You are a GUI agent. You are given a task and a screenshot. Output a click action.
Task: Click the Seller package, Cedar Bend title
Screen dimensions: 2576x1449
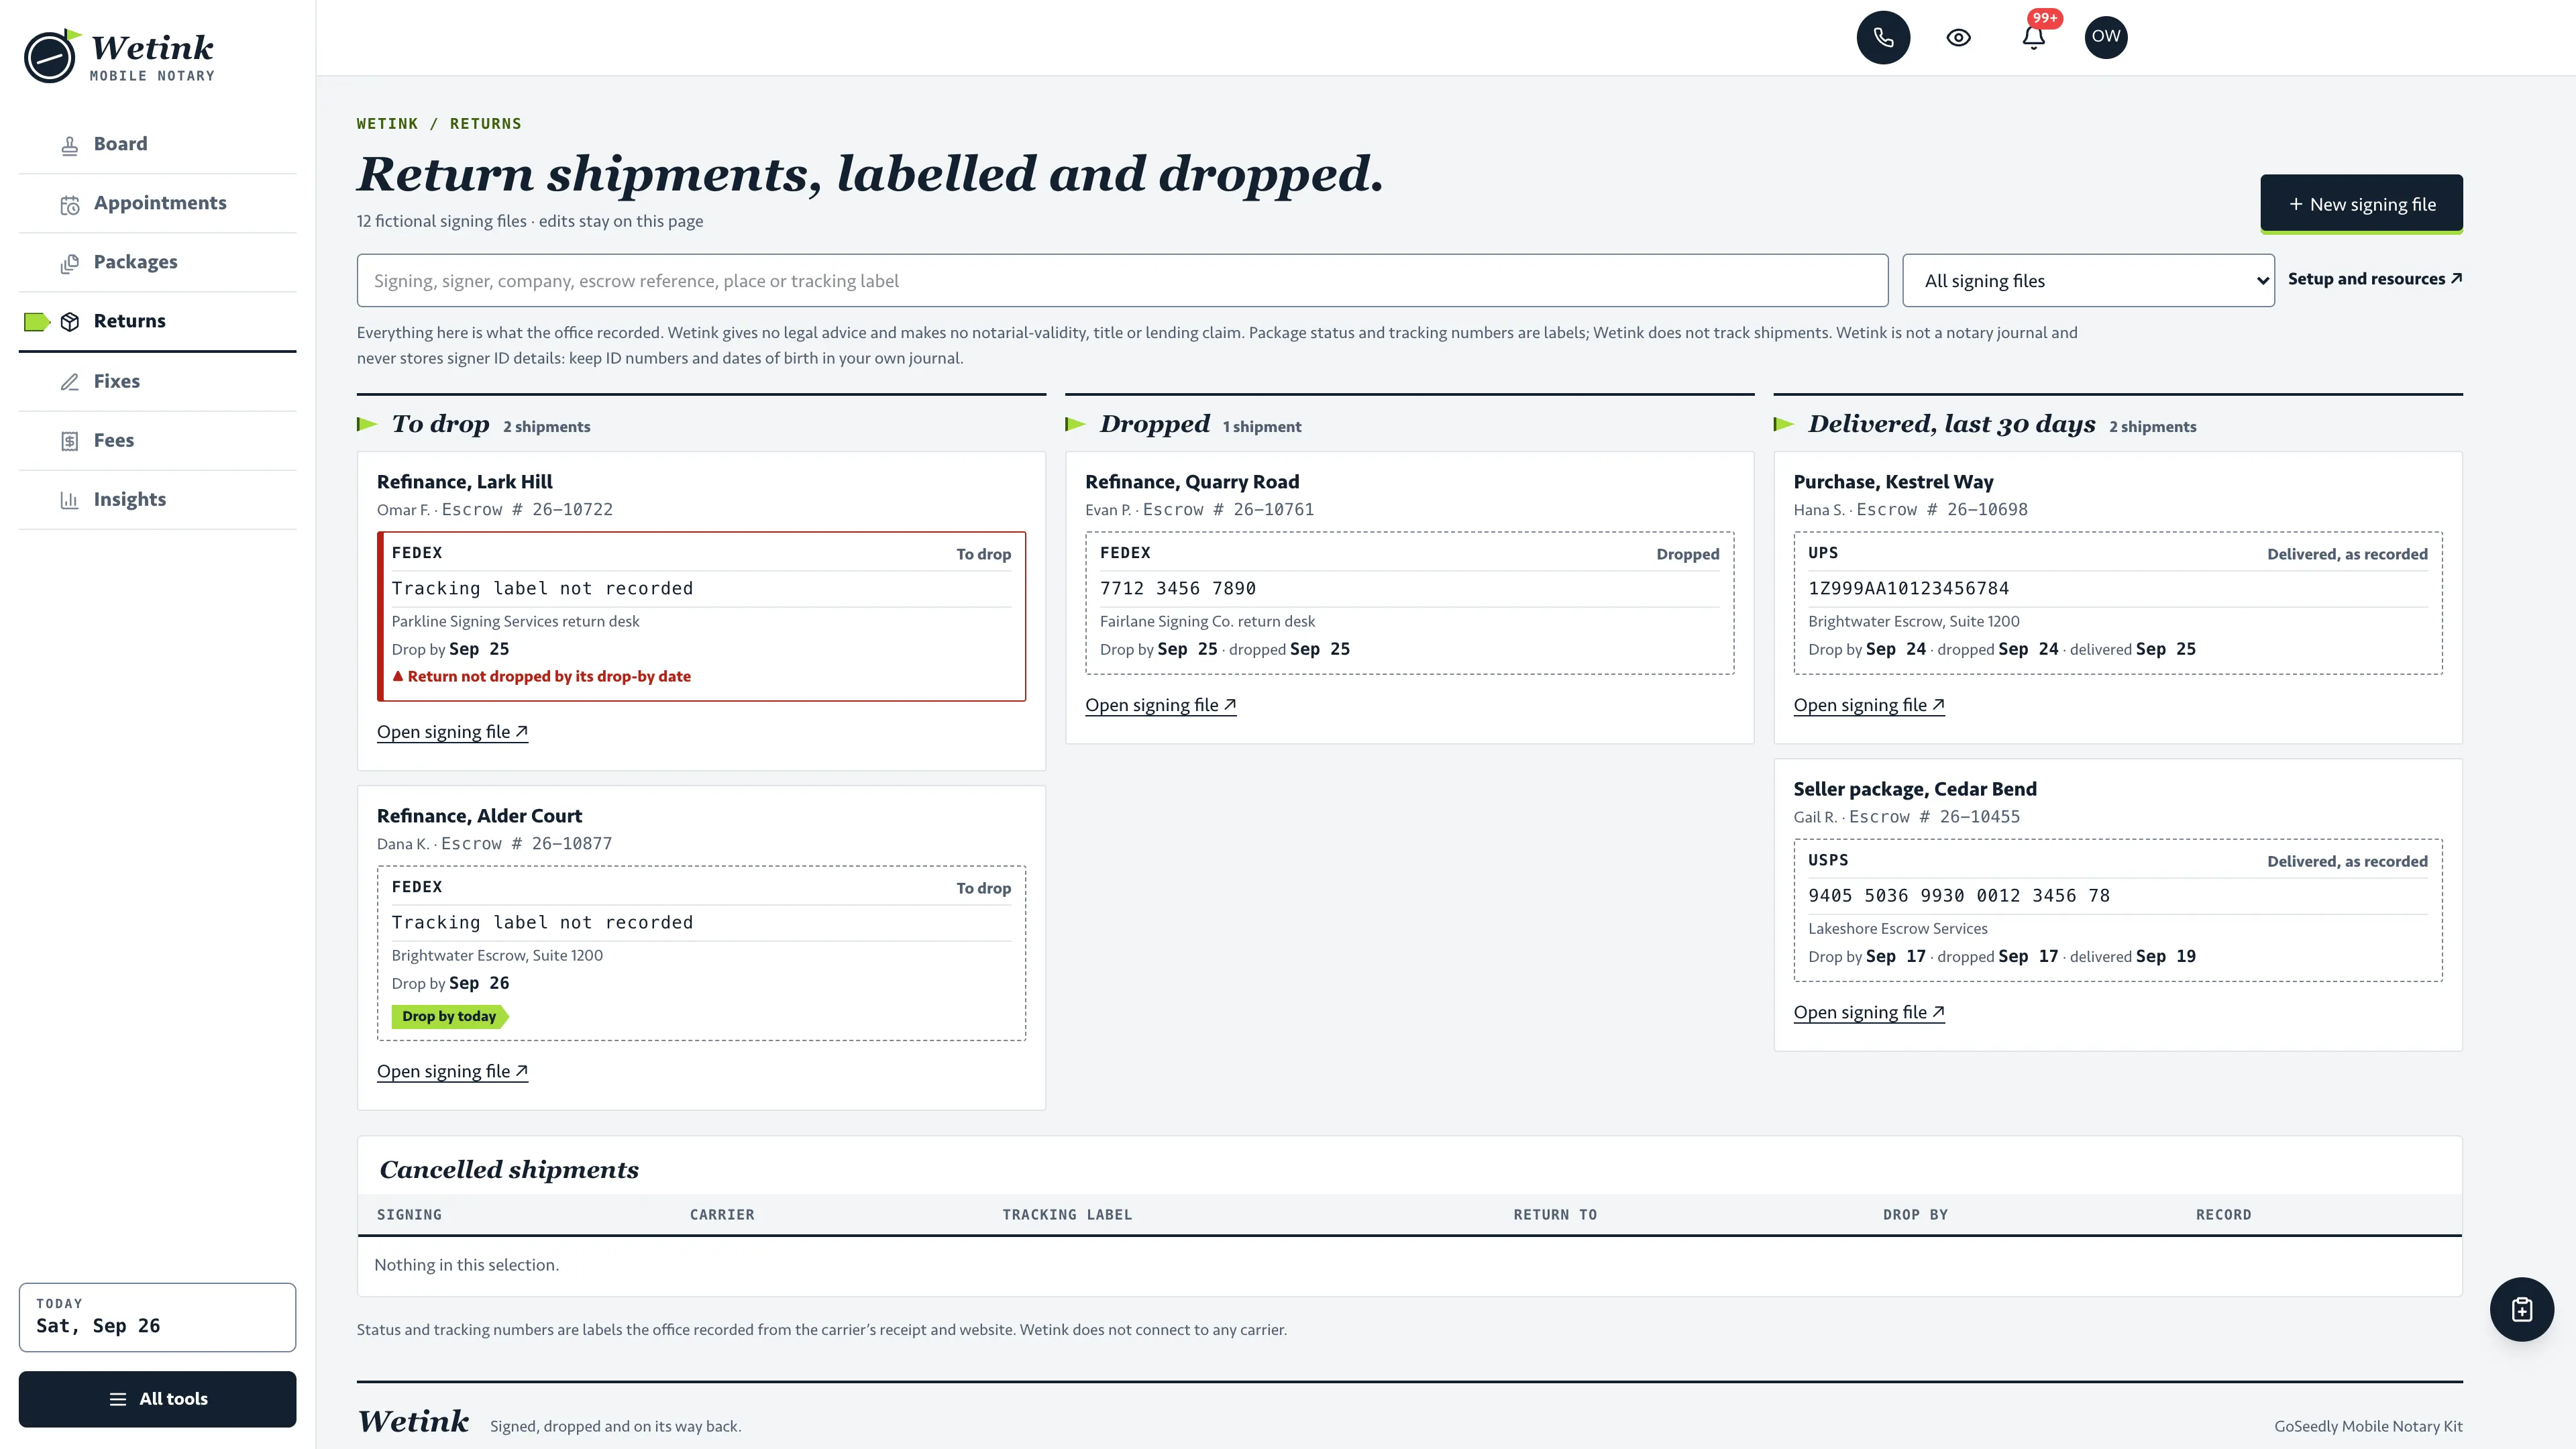1914,789
